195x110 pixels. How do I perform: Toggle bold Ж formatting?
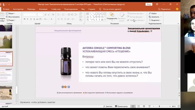[x=24, y=19]
